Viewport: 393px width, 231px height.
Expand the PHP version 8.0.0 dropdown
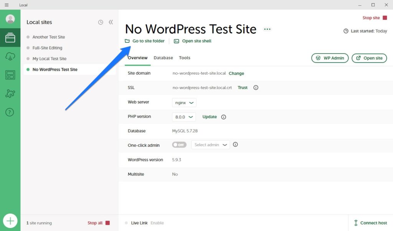[x=184, y=117]
